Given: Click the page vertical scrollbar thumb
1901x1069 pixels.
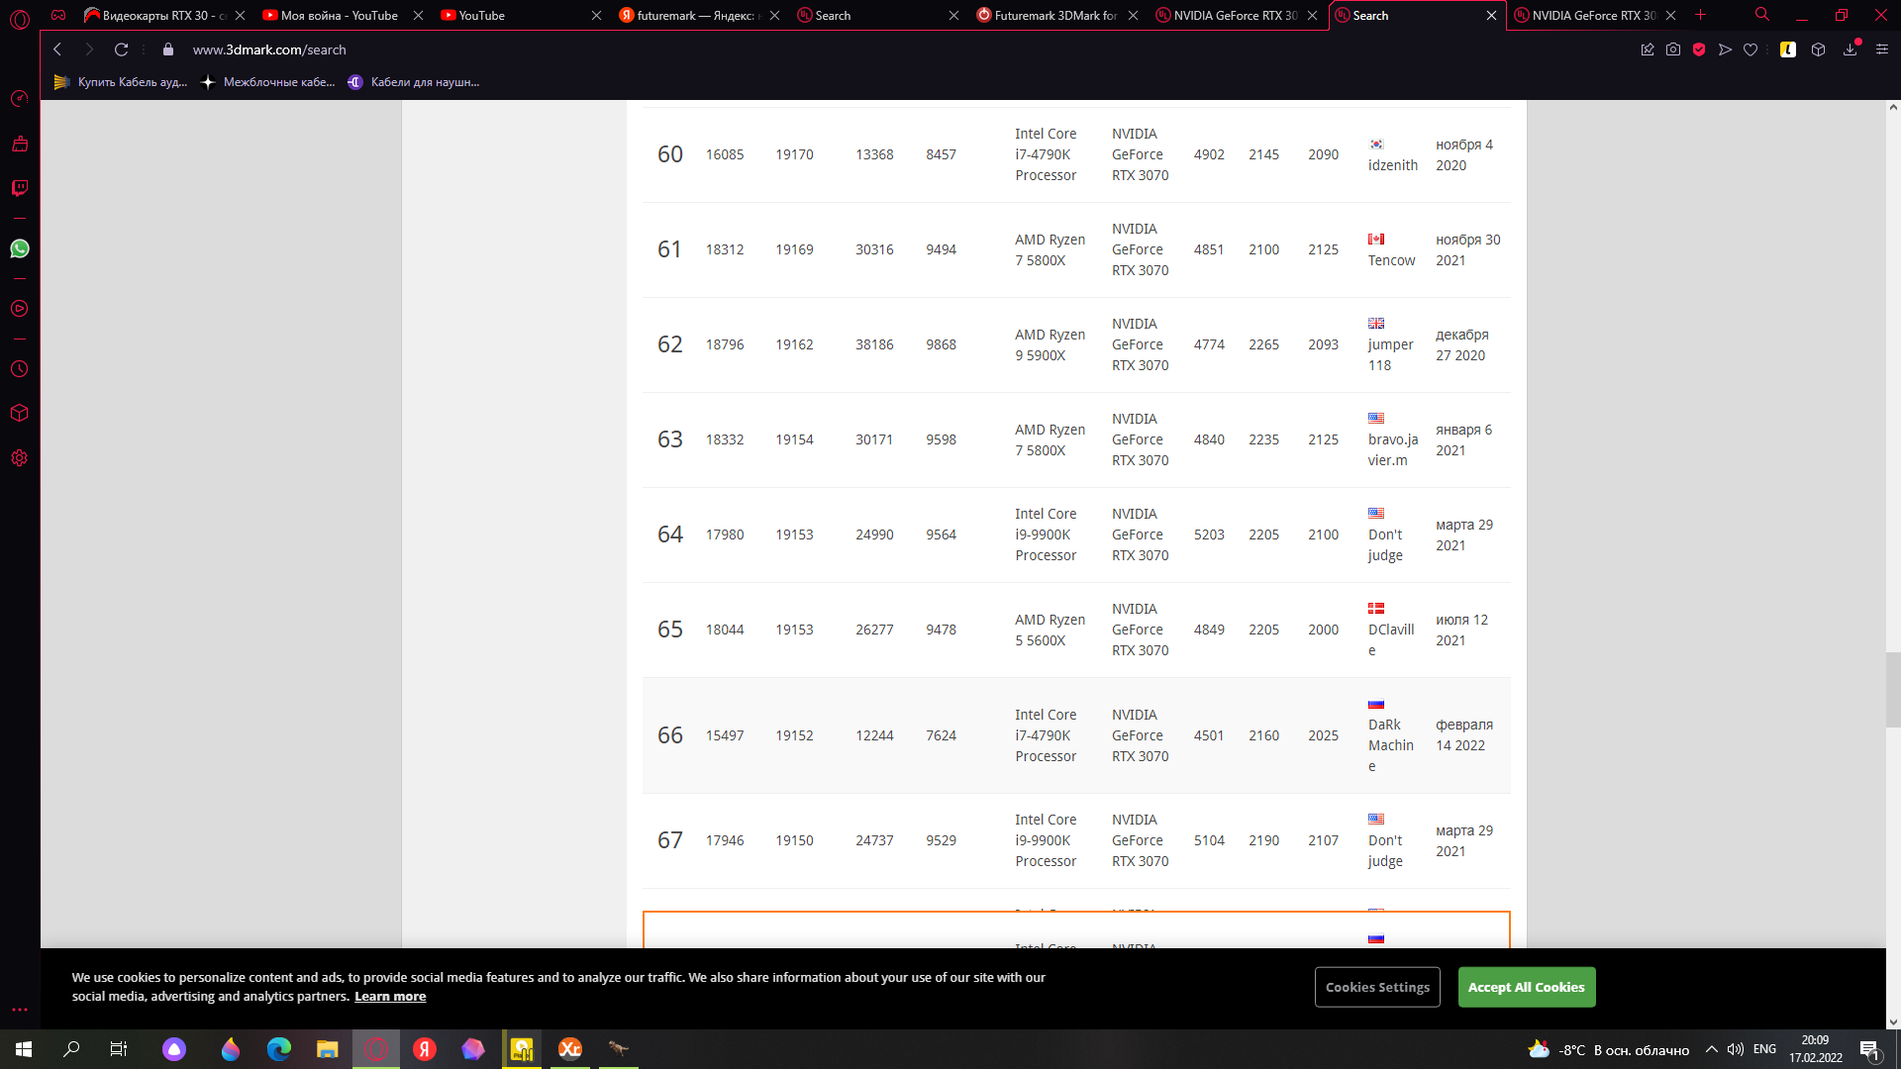Looking at the screenshot, I should point(1892,690).
